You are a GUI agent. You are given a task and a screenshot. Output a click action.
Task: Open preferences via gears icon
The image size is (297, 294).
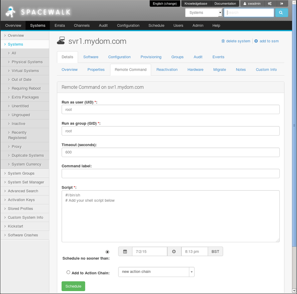pyautogui.click(x=269, y=4)
